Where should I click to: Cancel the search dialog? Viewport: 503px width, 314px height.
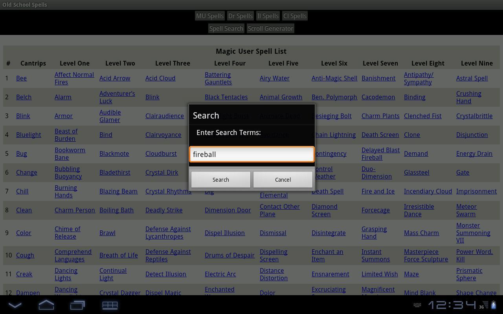coord(283,180)
